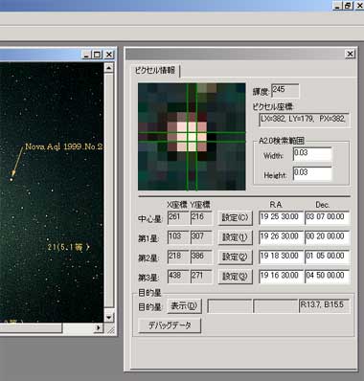Image resolution: width=364 pixels, height=381 pixels.
Task: Edit star 3 R.A. field 19 16 30.00
Action: (281, 277)
